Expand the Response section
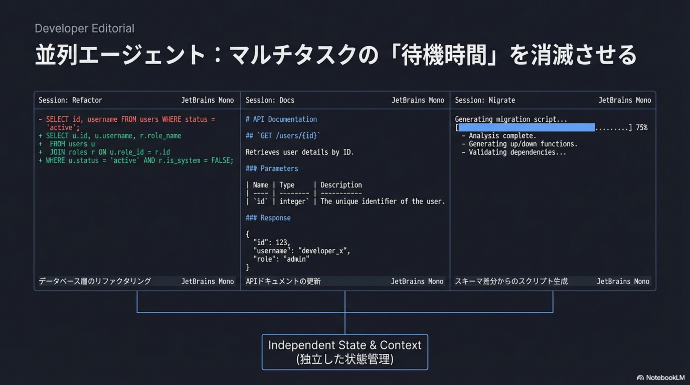The width and height of the screenshot is (690, 385). 268,218
